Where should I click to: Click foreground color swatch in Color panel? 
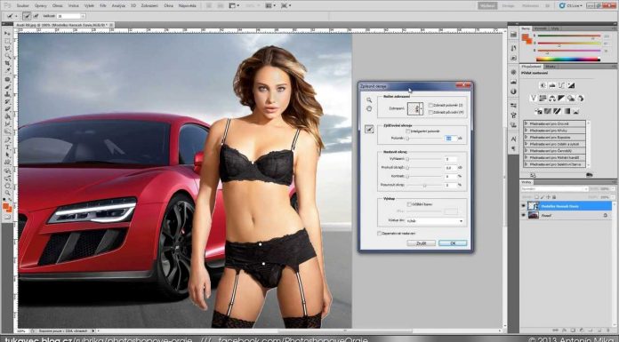tap(525, 37)
